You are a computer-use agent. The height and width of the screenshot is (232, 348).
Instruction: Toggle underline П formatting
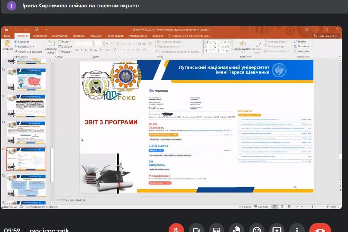pyautogui.click(x=86, y=50)
